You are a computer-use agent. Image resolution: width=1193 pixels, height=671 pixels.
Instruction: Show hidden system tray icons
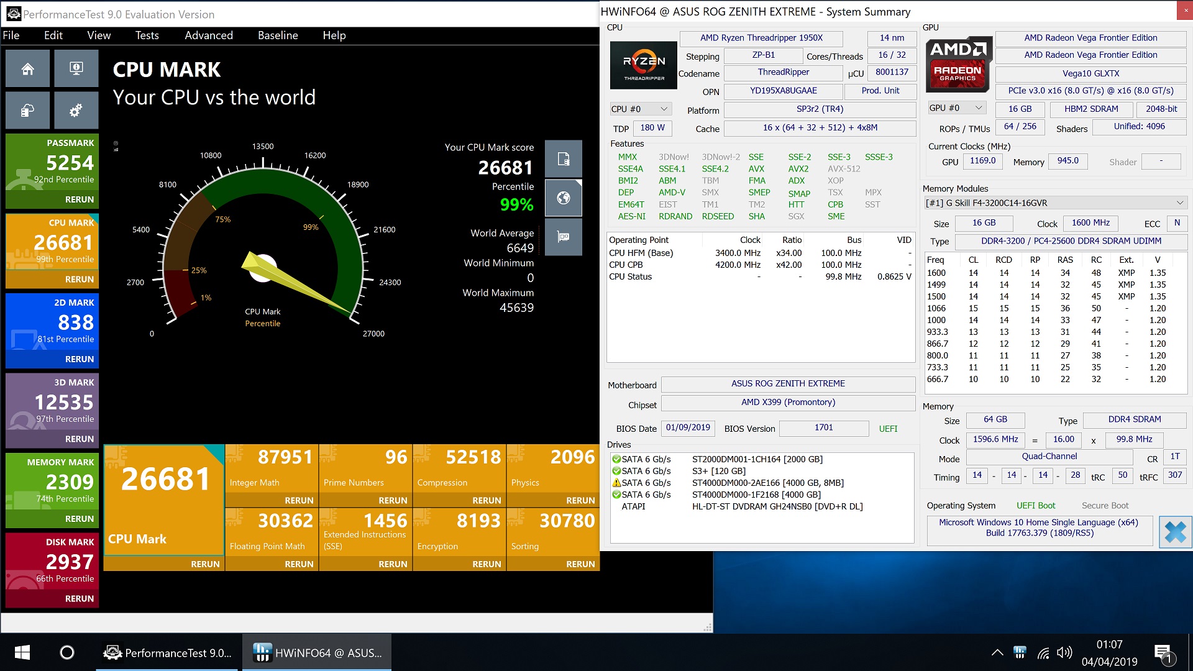coord(997,652)
